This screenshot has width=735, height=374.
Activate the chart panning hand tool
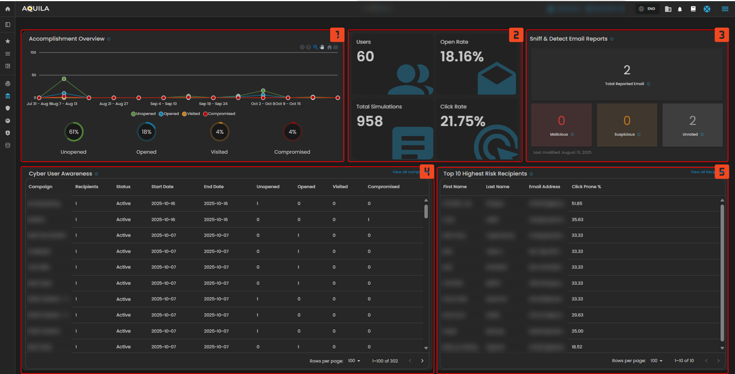point(322,47)
